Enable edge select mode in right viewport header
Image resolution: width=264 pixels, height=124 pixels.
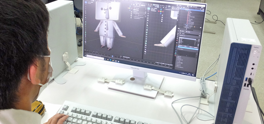(157, 7)
